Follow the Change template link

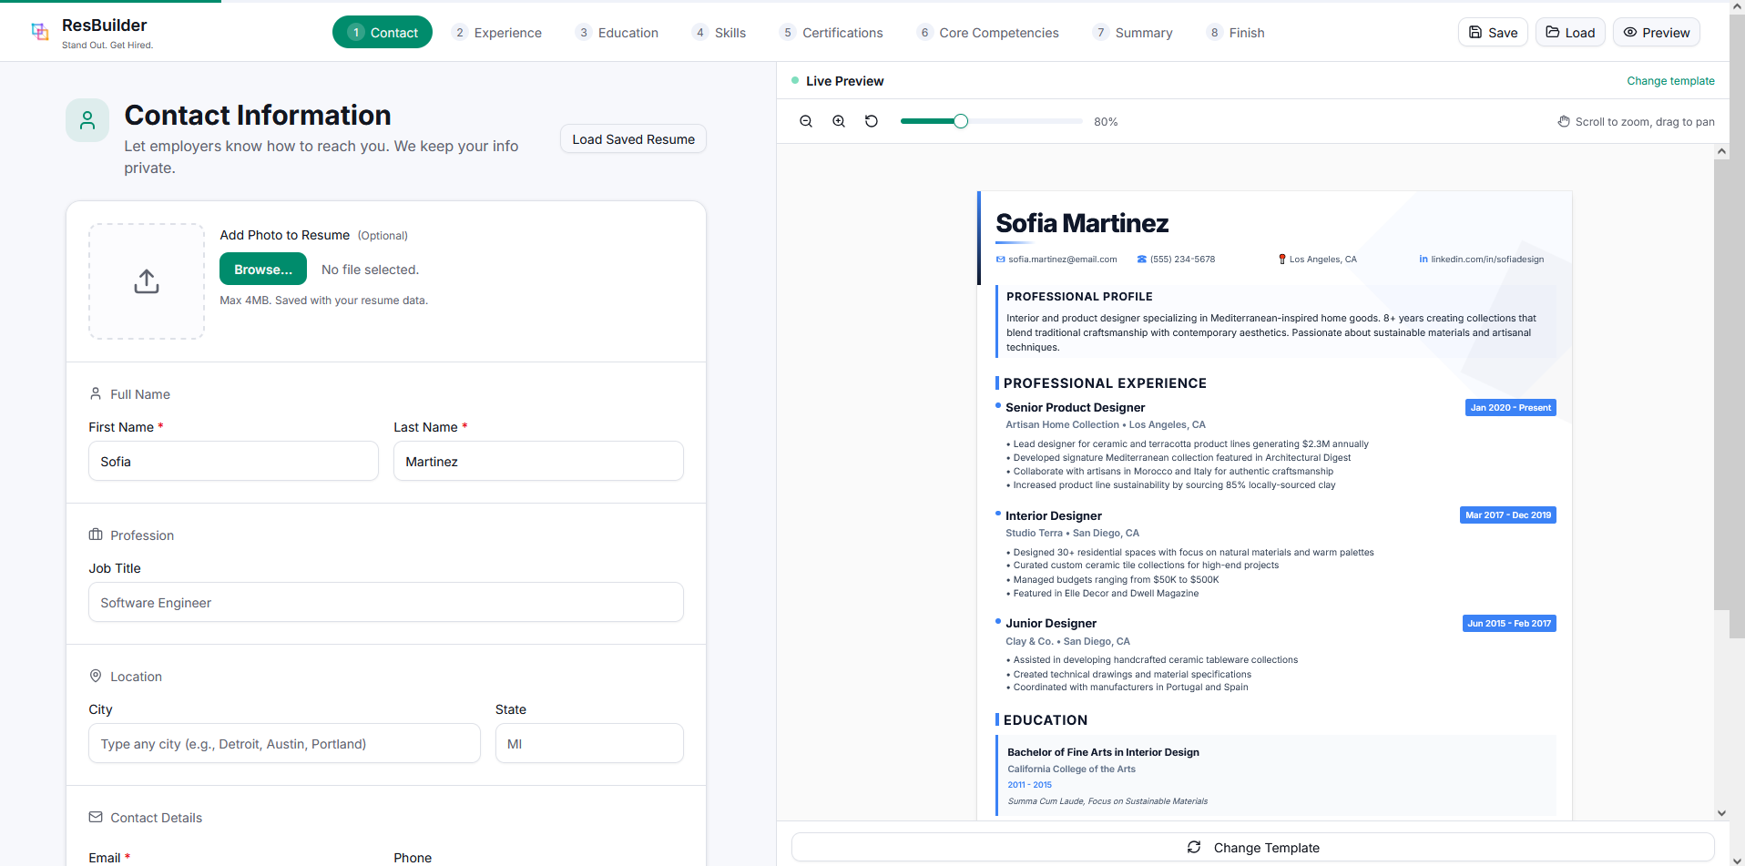coord(1670,81)
